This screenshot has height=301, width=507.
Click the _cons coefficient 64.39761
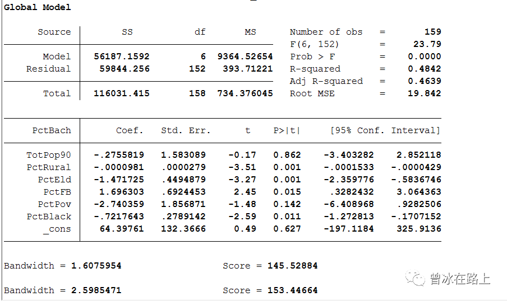click(122, 229)
